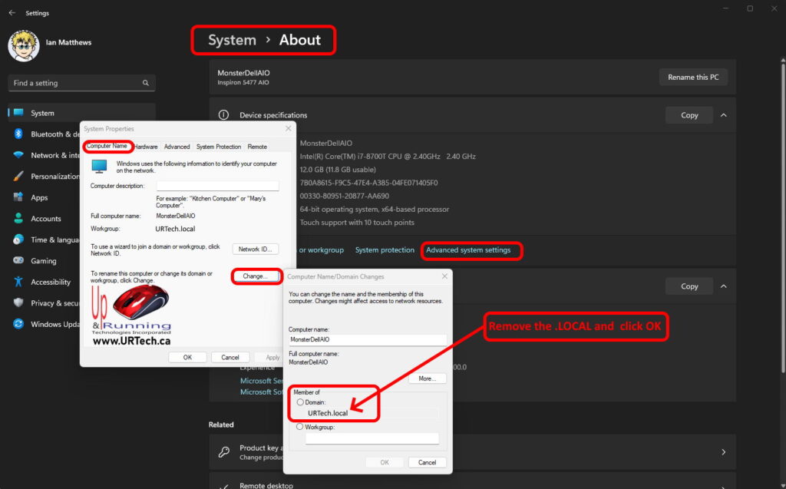Expand the Product key and activation row

click(722, 452)
